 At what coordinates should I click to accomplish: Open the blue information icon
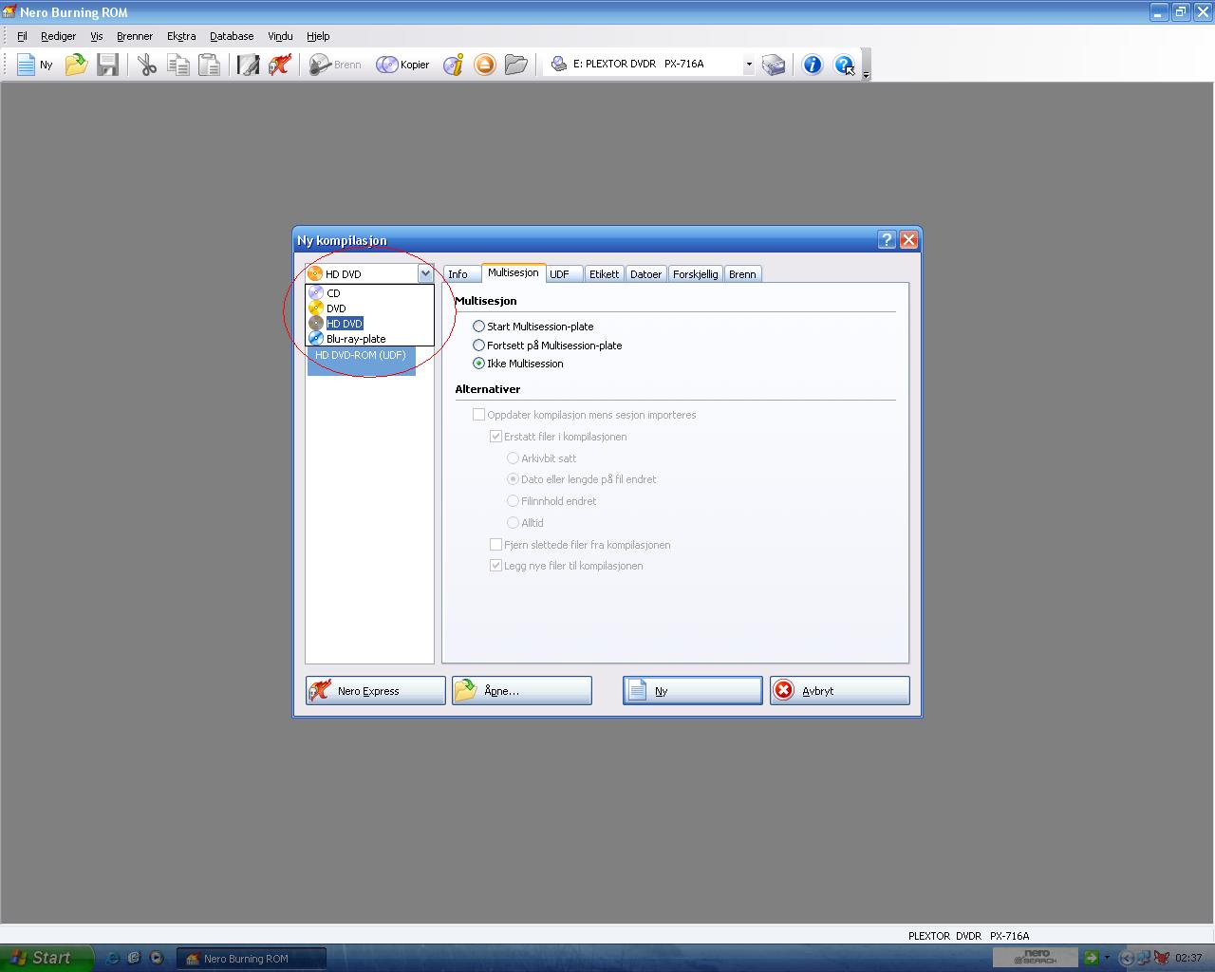813,65
